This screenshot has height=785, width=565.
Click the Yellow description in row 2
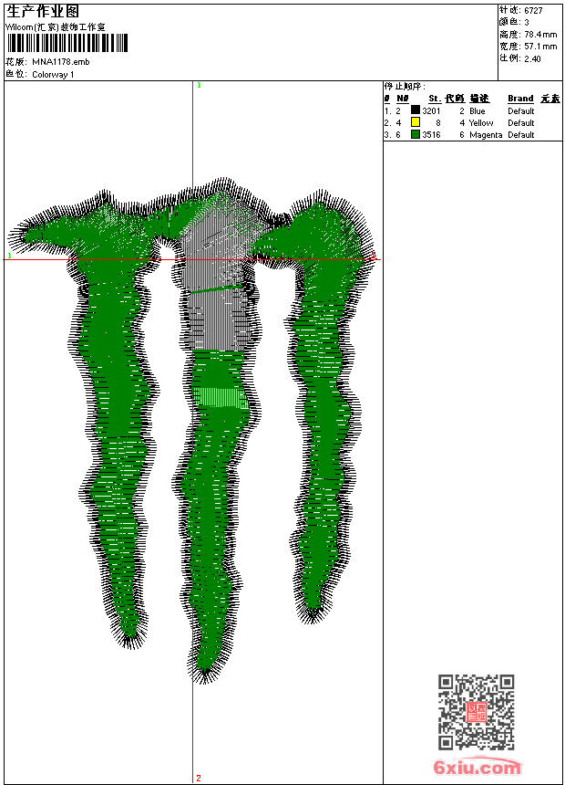[481, 122]
